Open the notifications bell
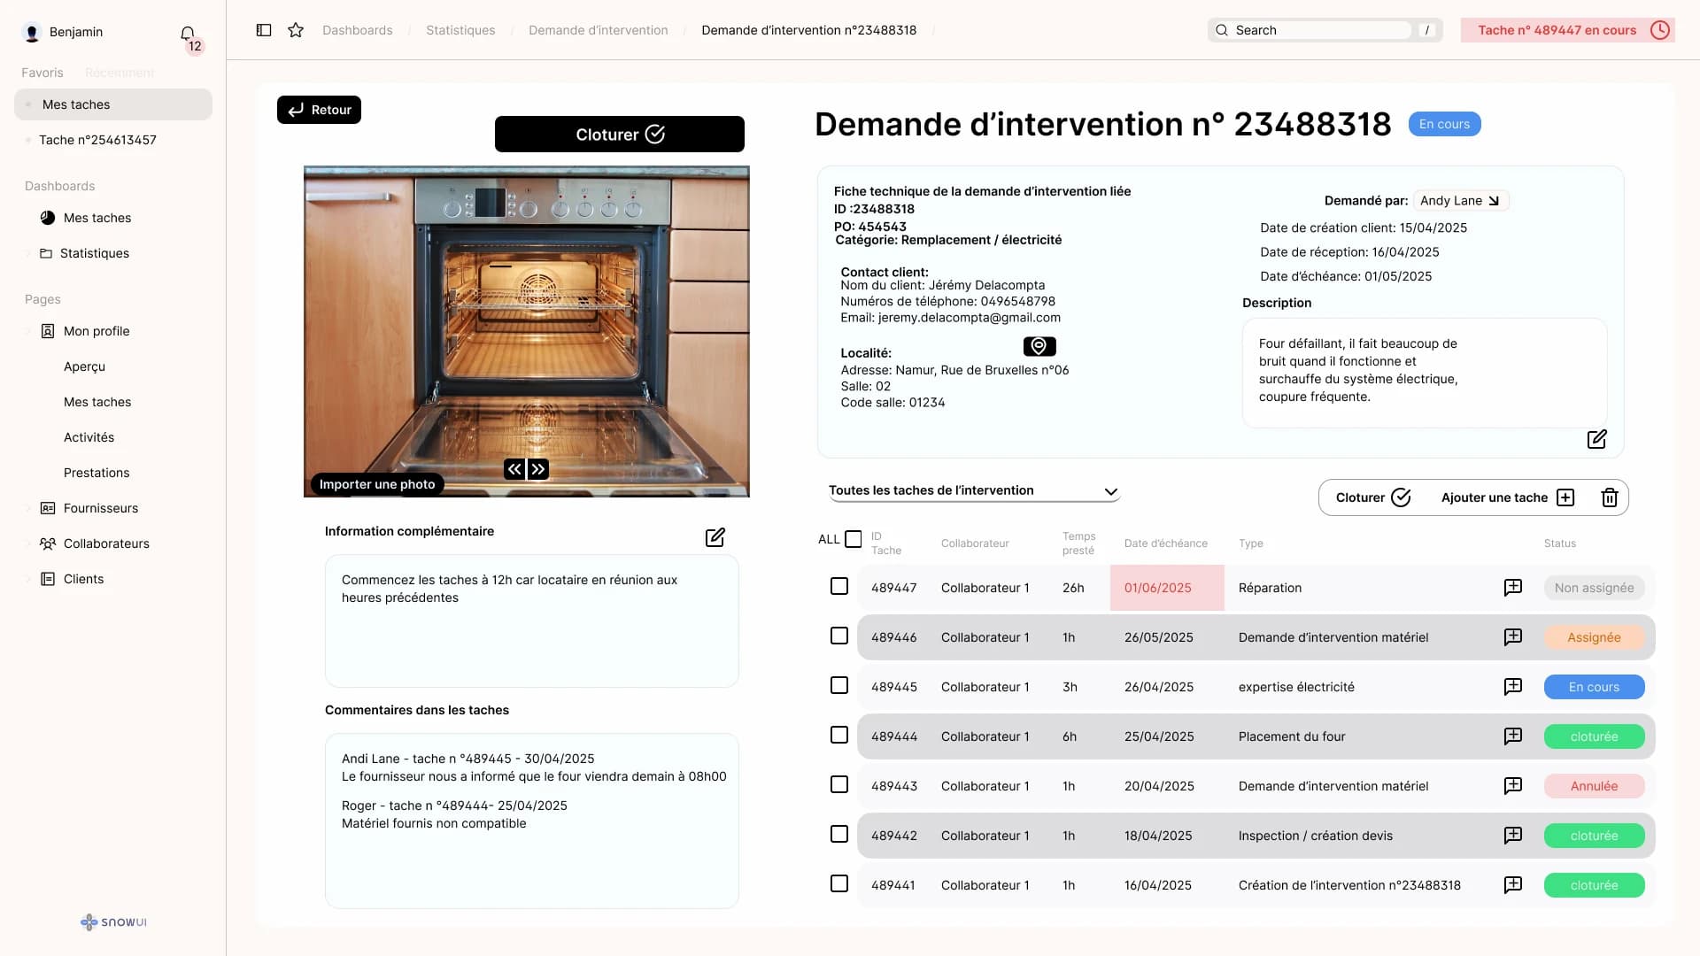This screenshot has width=1700, height=956. coord(188,33)
